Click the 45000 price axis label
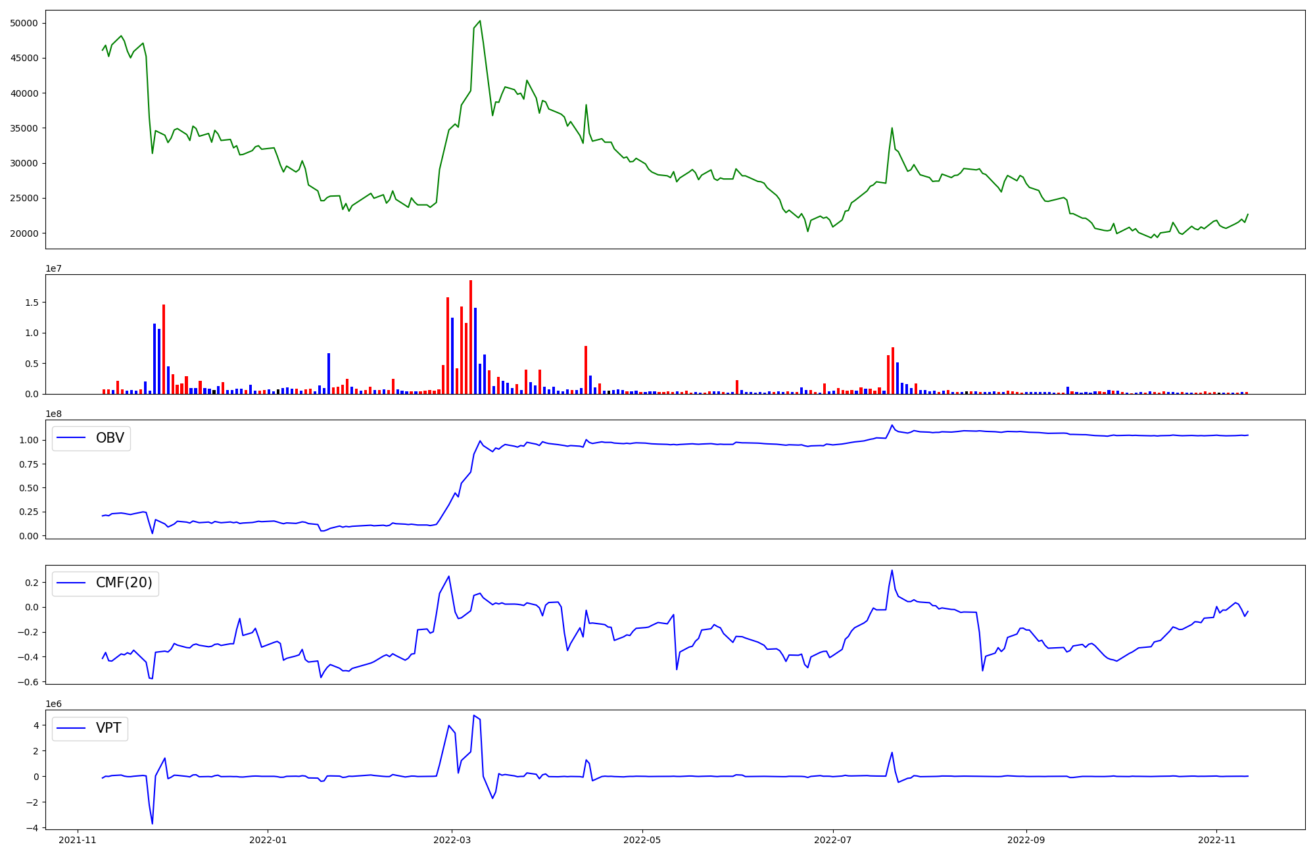The image size is (1315, 855). (x=24, y=58)
